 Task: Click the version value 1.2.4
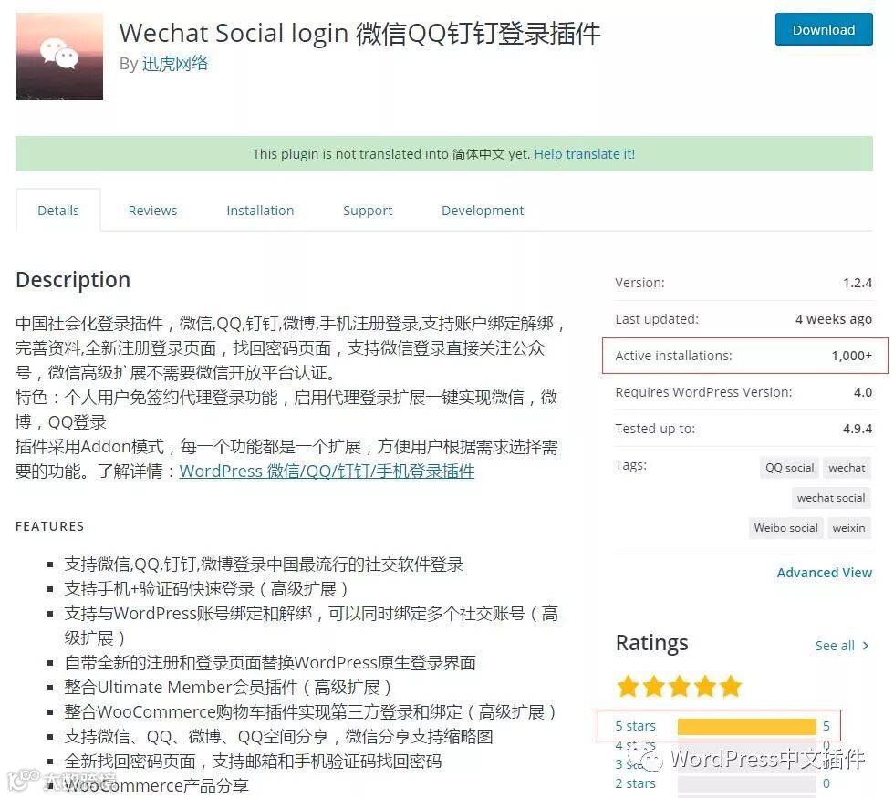pos(858,283)
